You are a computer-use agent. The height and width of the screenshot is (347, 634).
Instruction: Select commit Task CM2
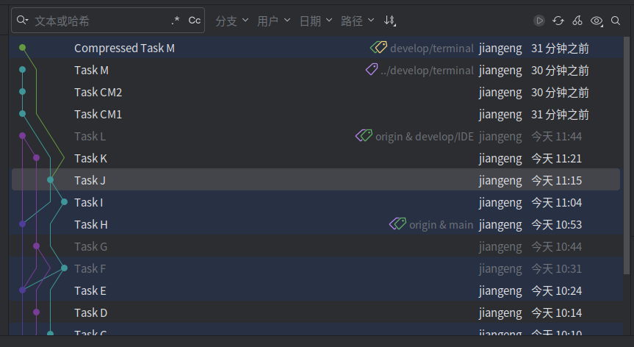pyautogui.click(x=316, y=92)
